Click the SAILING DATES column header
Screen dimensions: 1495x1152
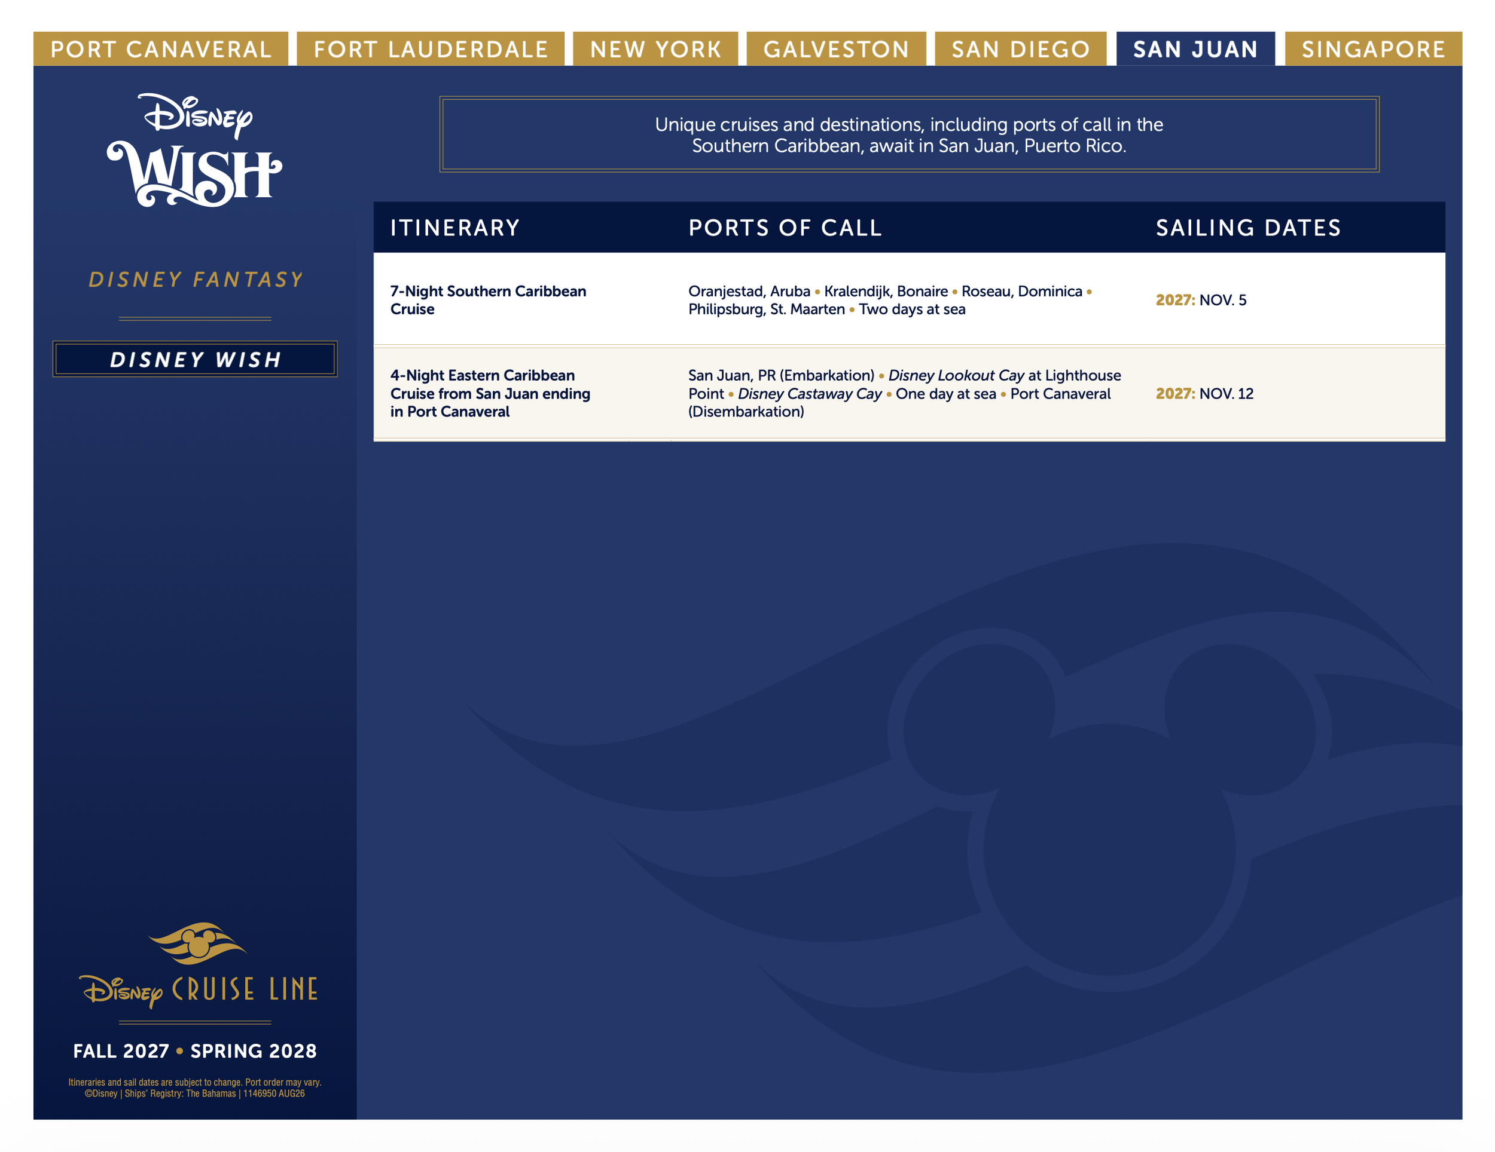pos(1248,228)
